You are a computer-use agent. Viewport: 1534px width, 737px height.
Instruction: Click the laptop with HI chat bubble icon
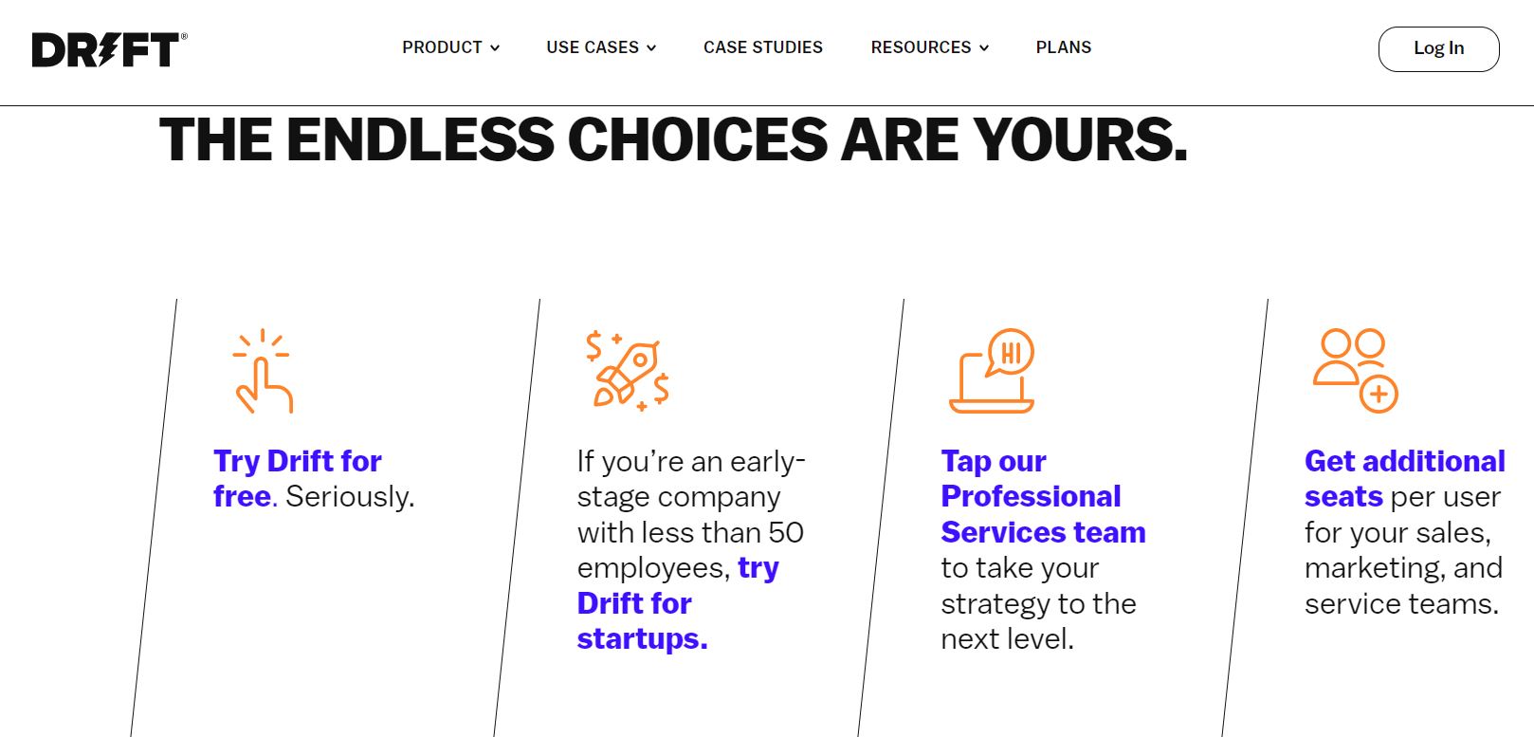tap(992, 371)
